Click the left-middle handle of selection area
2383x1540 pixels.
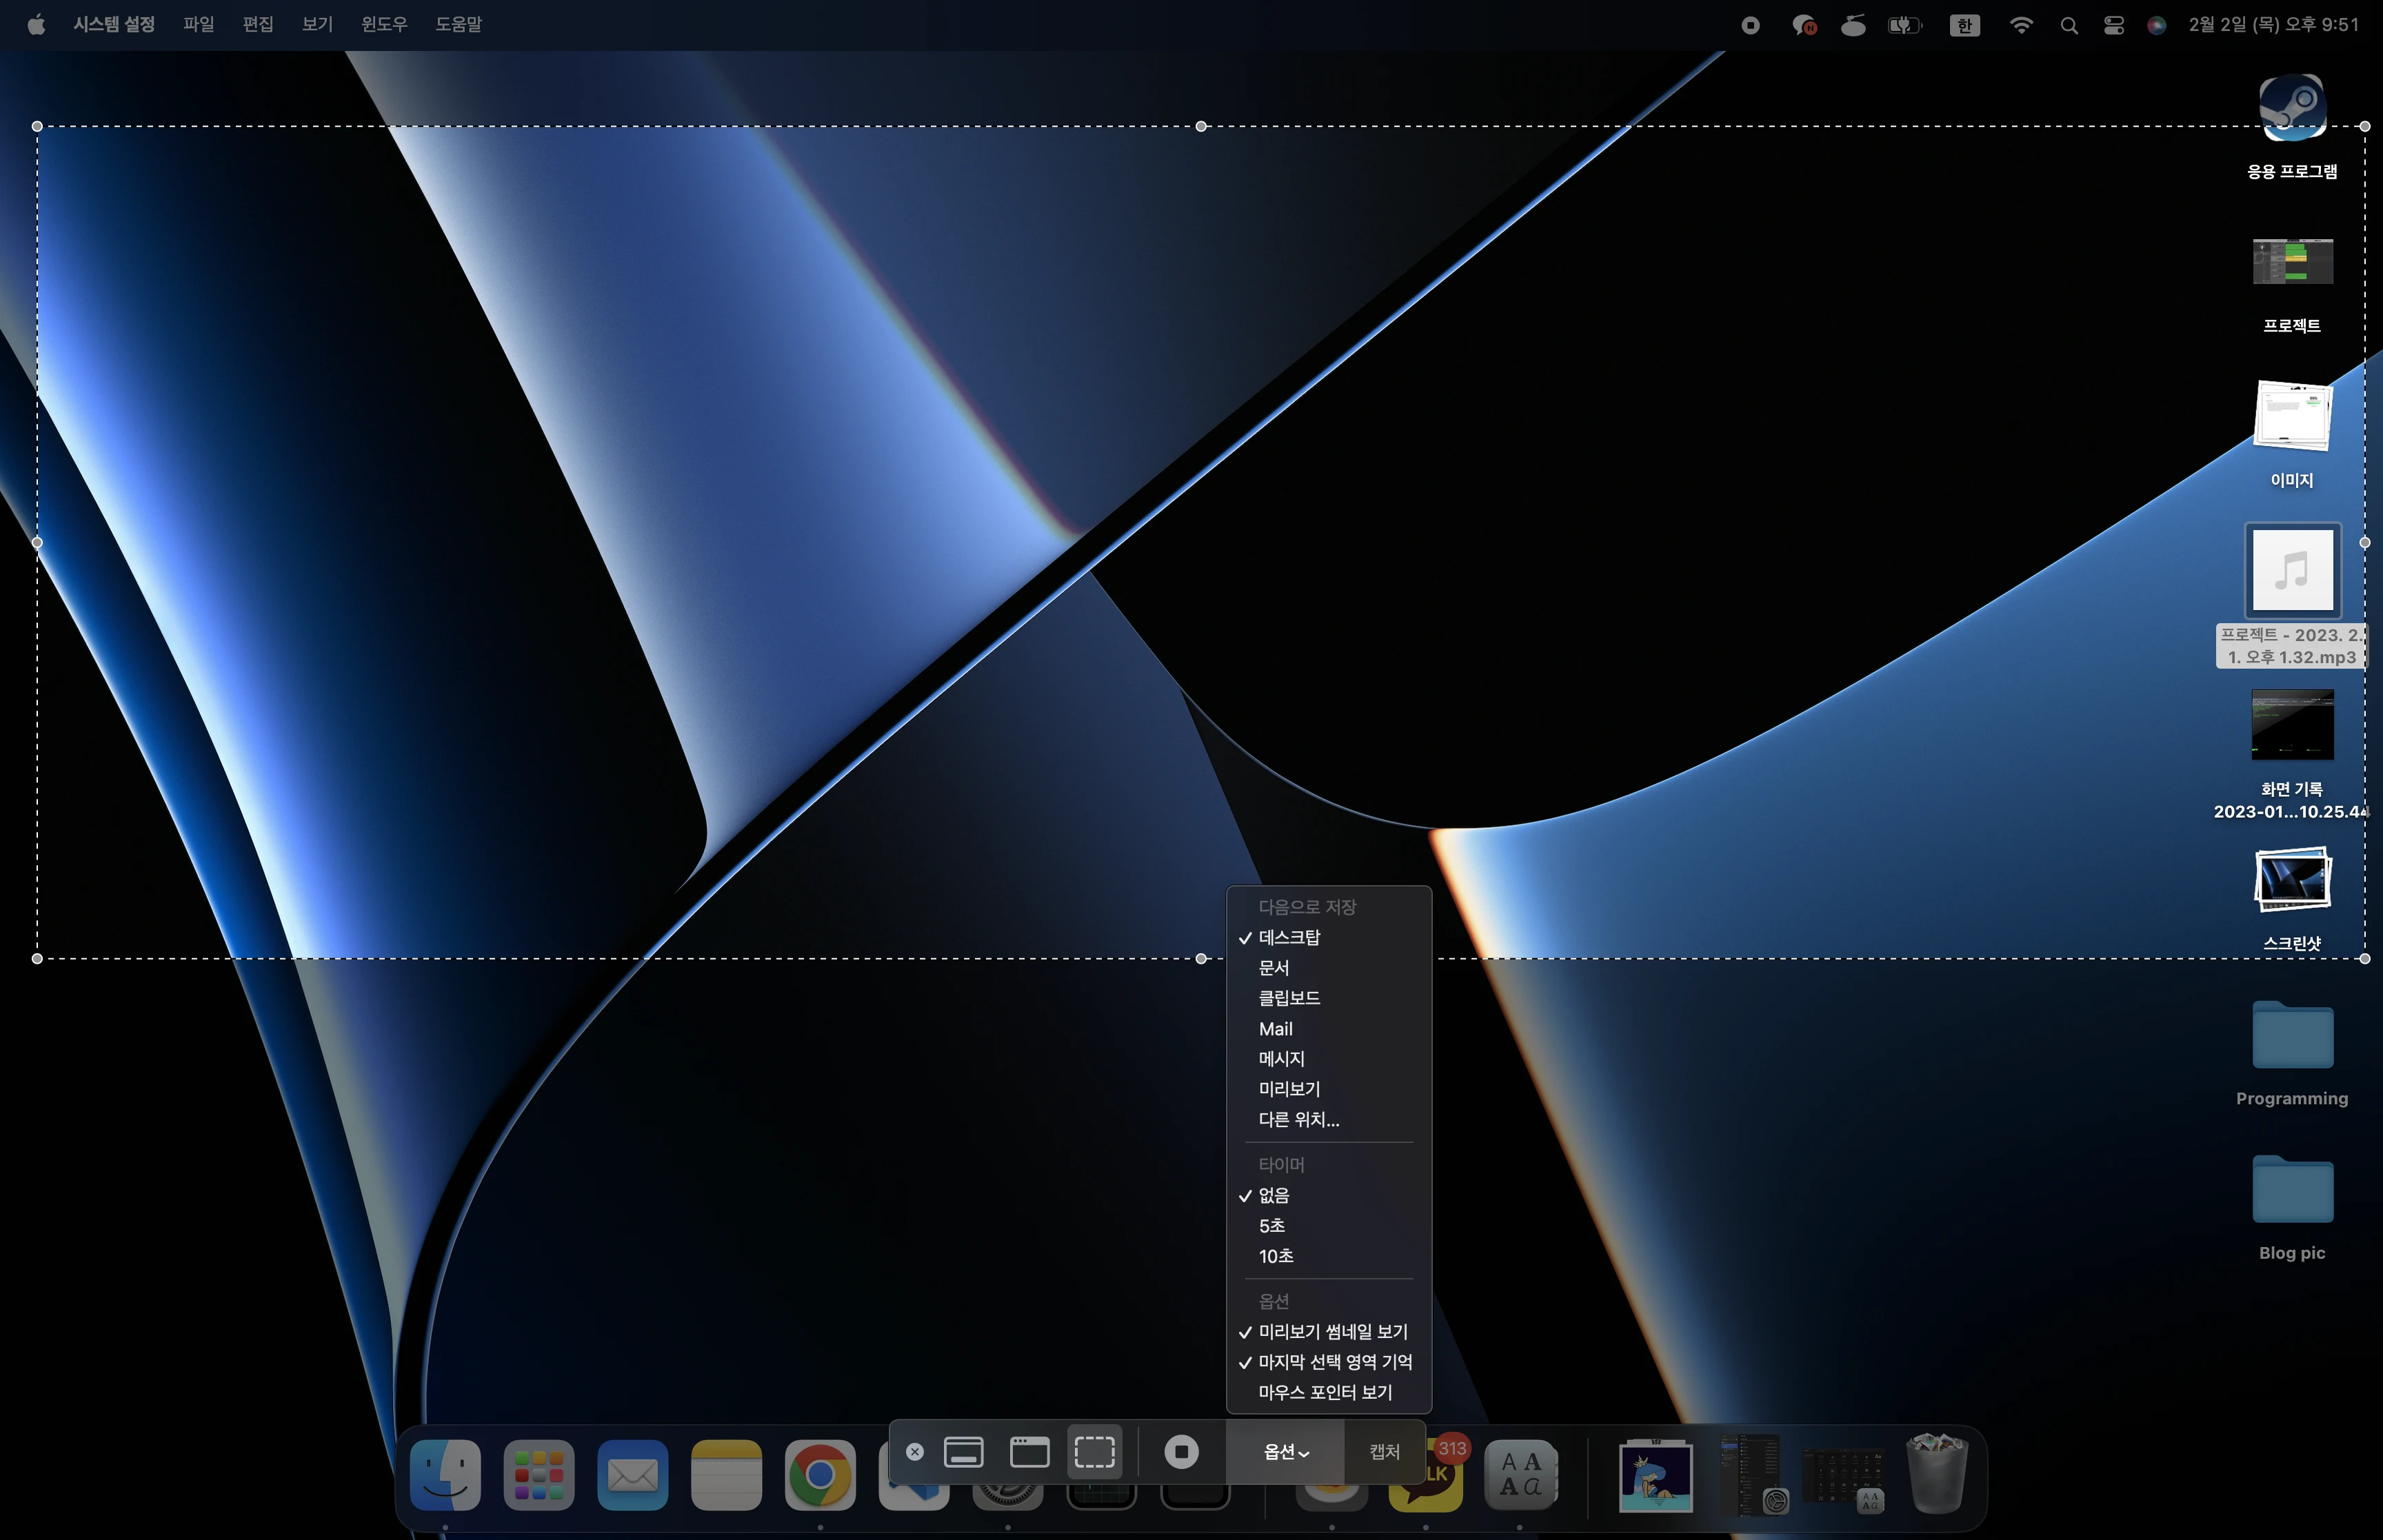coord(37,542)
